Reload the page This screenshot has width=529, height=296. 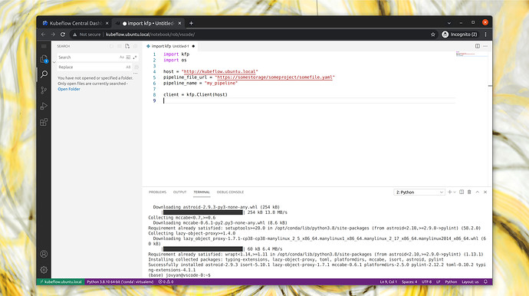[x=63, y=35]
